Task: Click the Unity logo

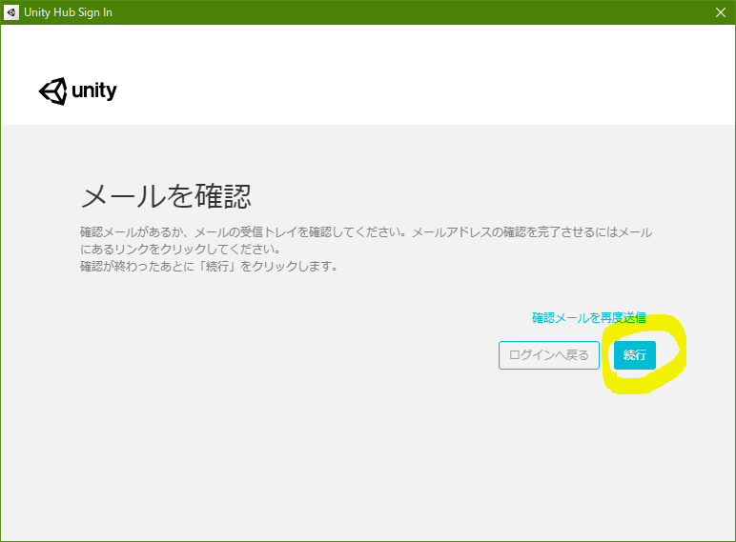Action: (x=77, y=90)
